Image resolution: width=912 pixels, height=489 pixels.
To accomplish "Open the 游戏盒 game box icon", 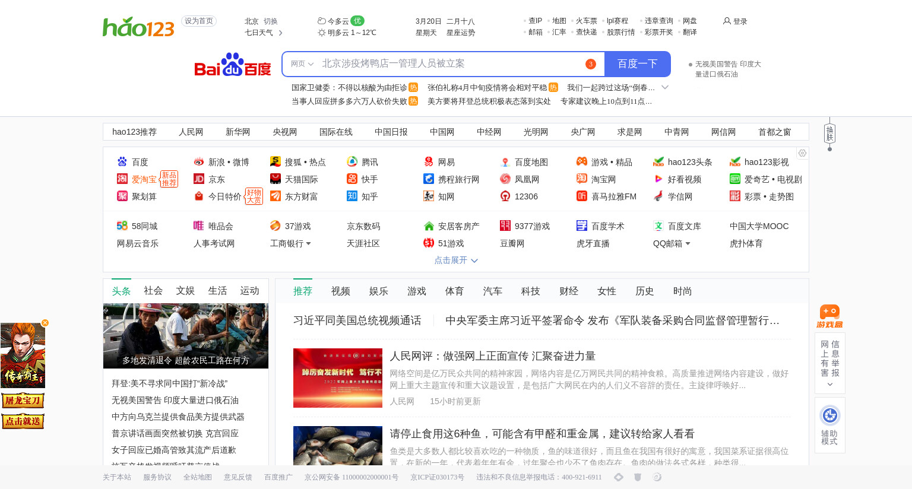I will point(829,316).
